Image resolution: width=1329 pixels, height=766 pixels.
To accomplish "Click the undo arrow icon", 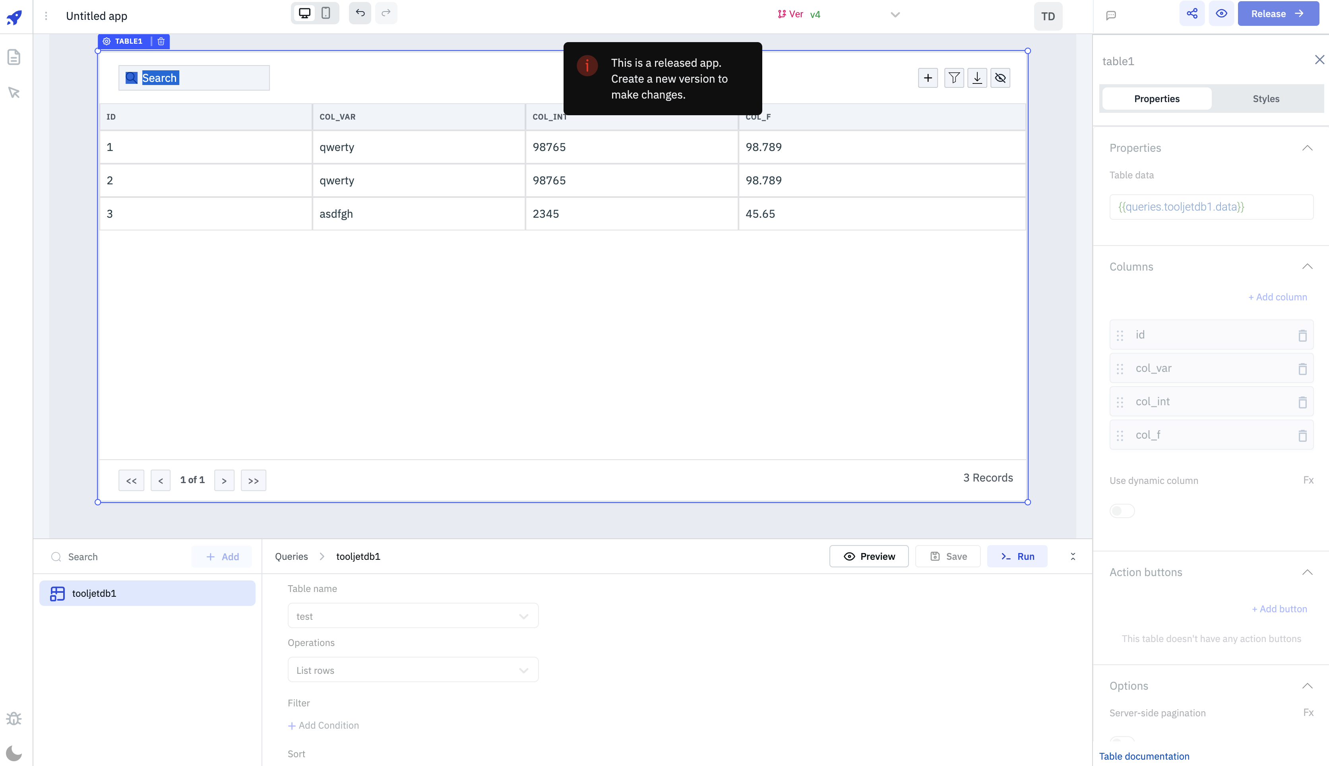I will coord(360,14).
